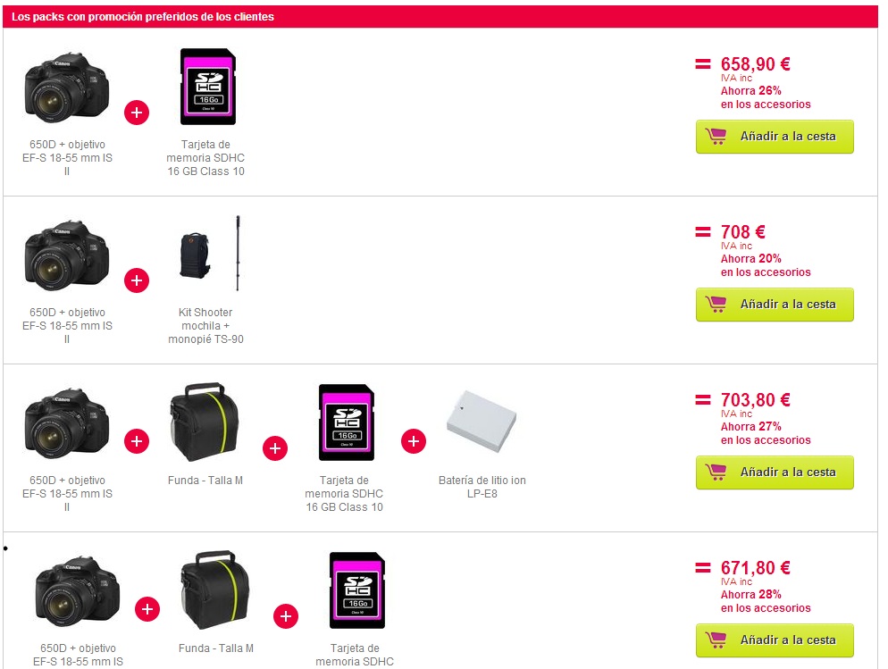
Task: Open the Kit Shooter mochila + monopié TS-90 link
Action: 205,326
